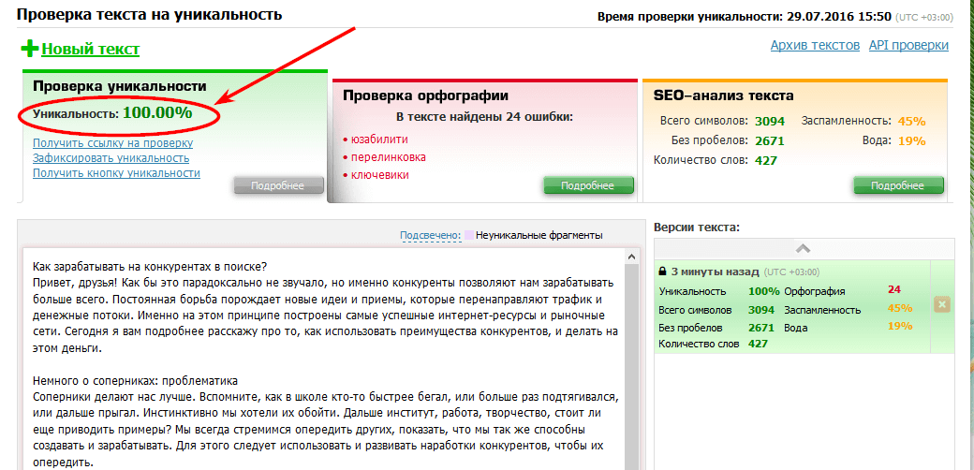Switch to the 'SEO-анализ текста' tab
974x470 pixels.
click(723, 95)
